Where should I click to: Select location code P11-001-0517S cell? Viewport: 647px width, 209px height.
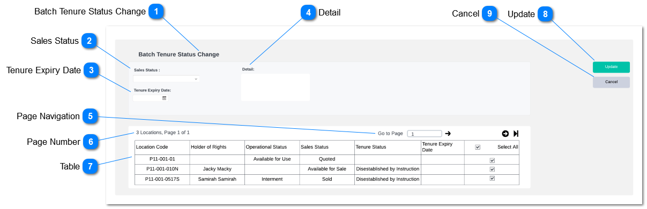click(x=162, y=179)
